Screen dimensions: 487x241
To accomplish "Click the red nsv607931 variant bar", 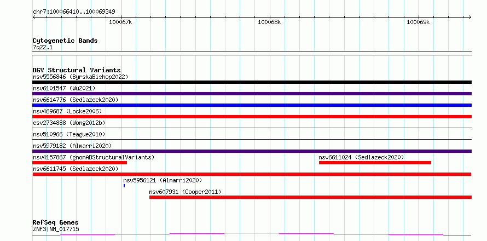I will tap(310, 197).
